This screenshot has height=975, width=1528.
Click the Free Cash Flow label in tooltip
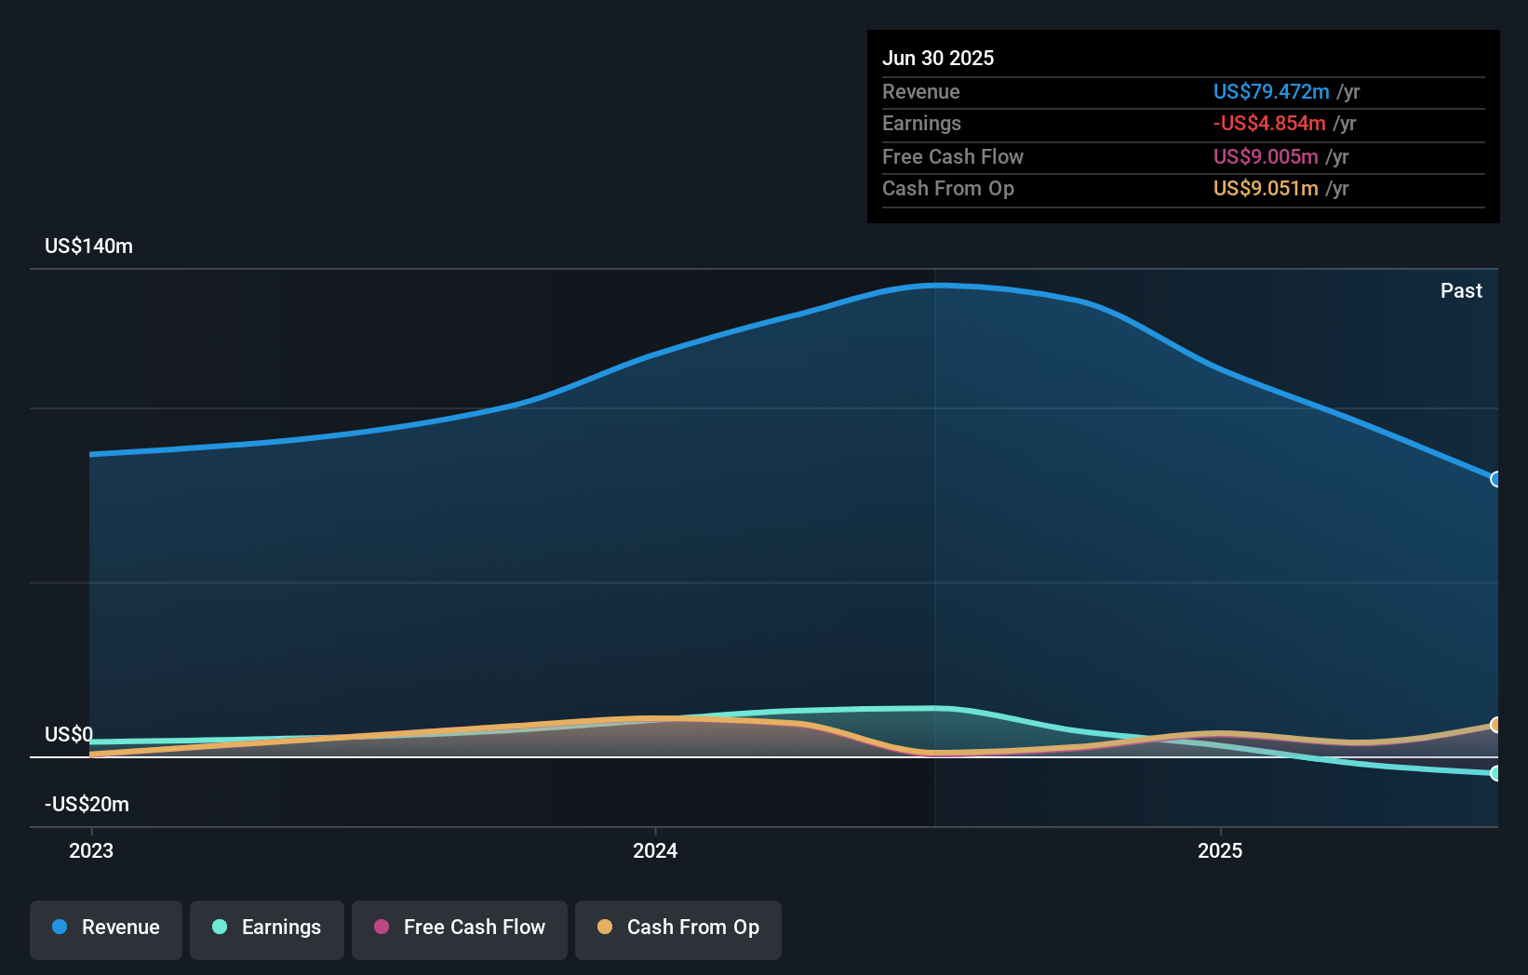coord(953,156)
